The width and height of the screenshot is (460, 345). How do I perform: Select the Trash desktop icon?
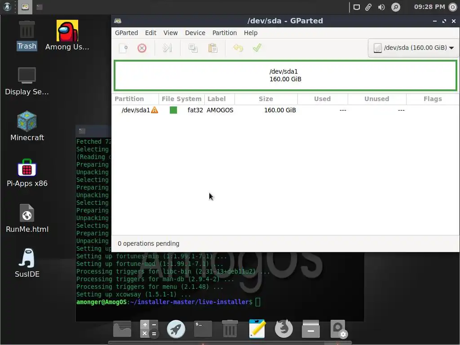(27, 35)
